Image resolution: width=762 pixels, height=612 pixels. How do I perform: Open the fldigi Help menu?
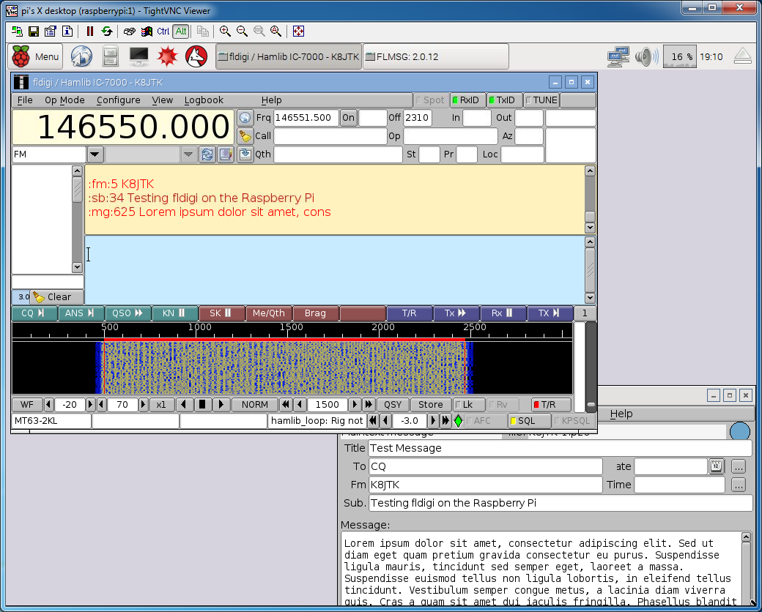271,100
